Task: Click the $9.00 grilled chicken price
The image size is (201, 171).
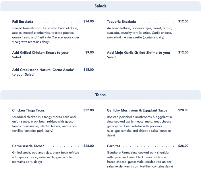Action: click(89, 53)
